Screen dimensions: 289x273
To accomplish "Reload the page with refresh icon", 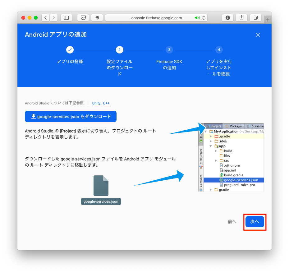I will (204, 18).
